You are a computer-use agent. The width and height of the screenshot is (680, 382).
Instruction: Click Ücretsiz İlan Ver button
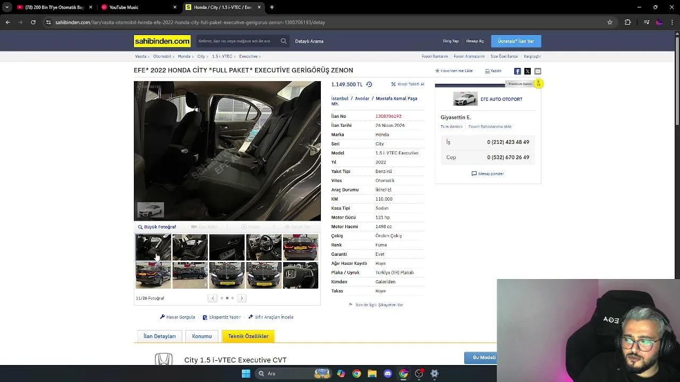(x=516, y=41)
